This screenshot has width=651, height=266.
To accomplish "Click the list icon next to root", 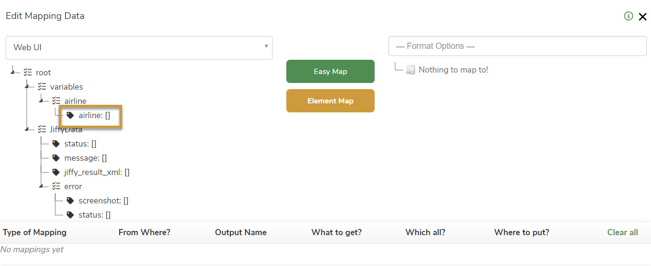I will coord(28,73).
